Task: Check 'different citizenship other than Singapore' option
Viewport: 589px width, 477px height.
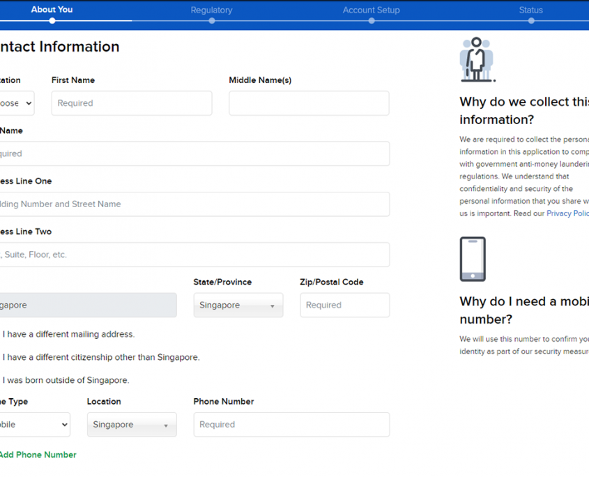Action: [x=100, y=358]
